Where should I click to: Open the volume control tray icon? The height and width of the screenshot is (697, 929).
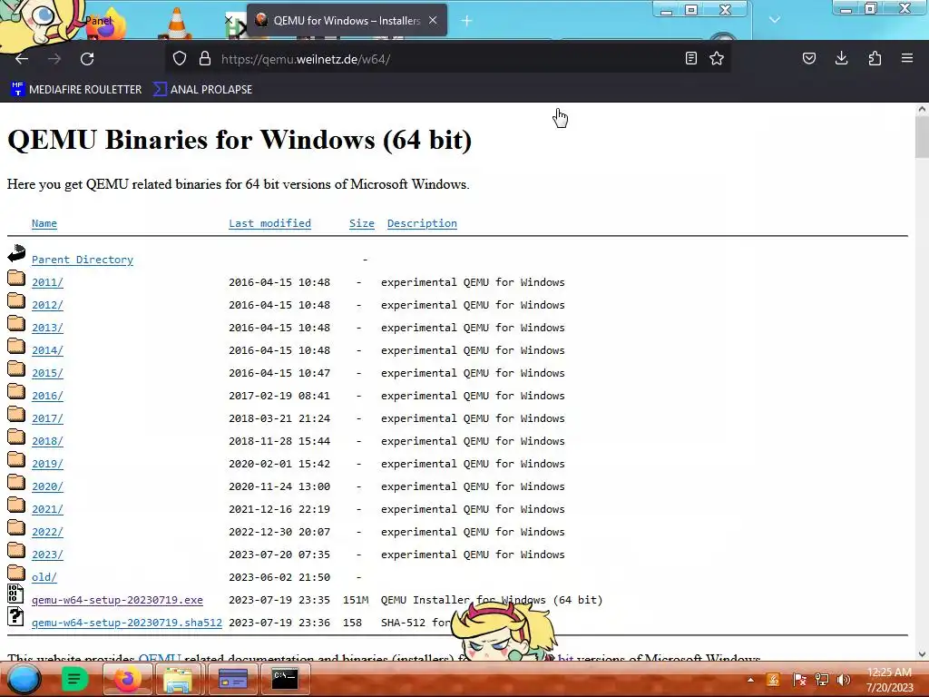tap(844, 680)
